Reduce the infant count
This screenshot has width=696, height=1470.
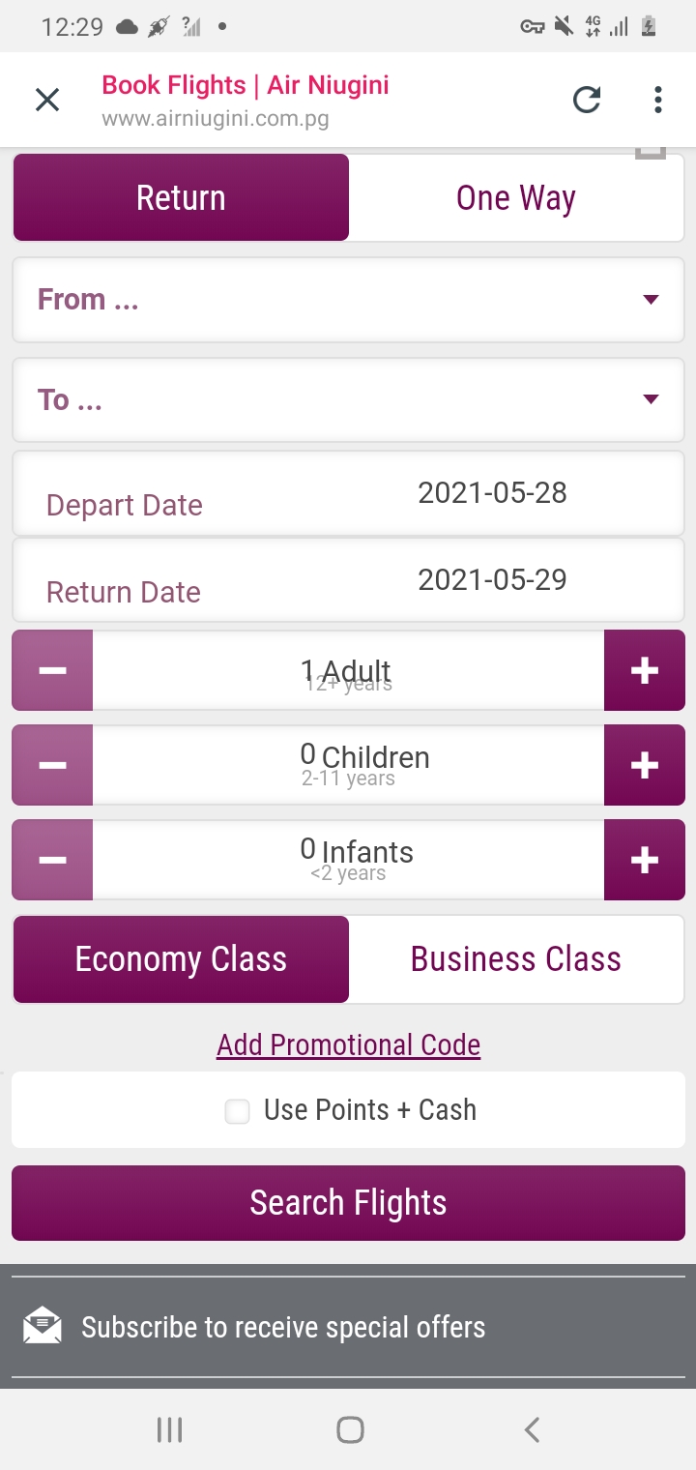(x=52, y=860)
